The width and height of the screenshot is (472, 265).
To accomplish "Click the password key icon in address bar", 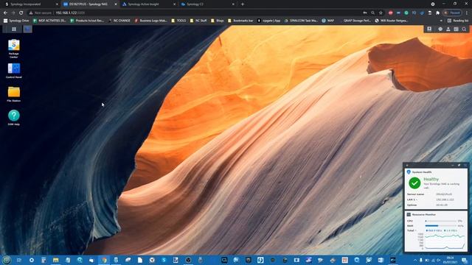I will [x=365, y=13].
